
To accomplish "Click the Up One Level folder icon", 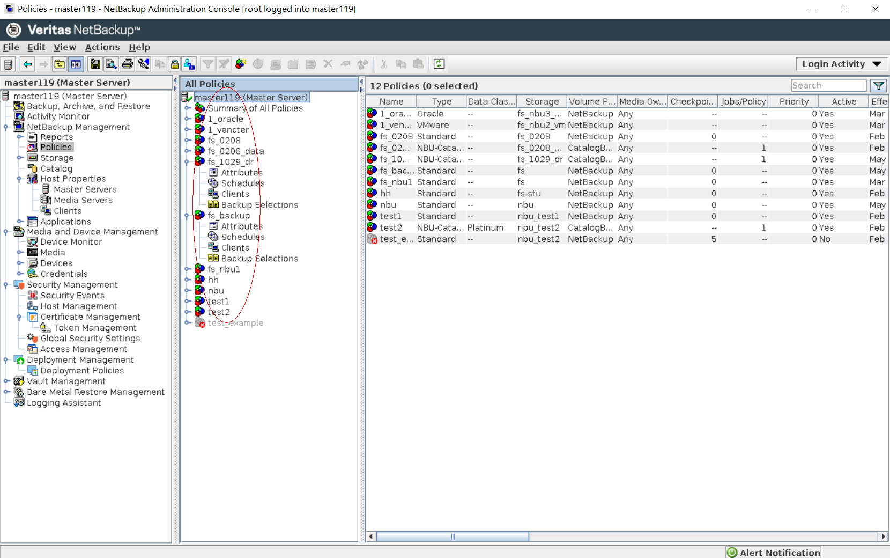I will tap(60, 64).
